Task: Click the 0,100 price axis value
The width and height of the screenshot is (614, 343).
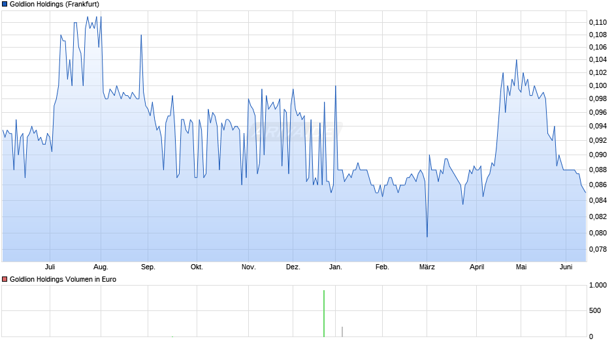Action: pos(598,86)
